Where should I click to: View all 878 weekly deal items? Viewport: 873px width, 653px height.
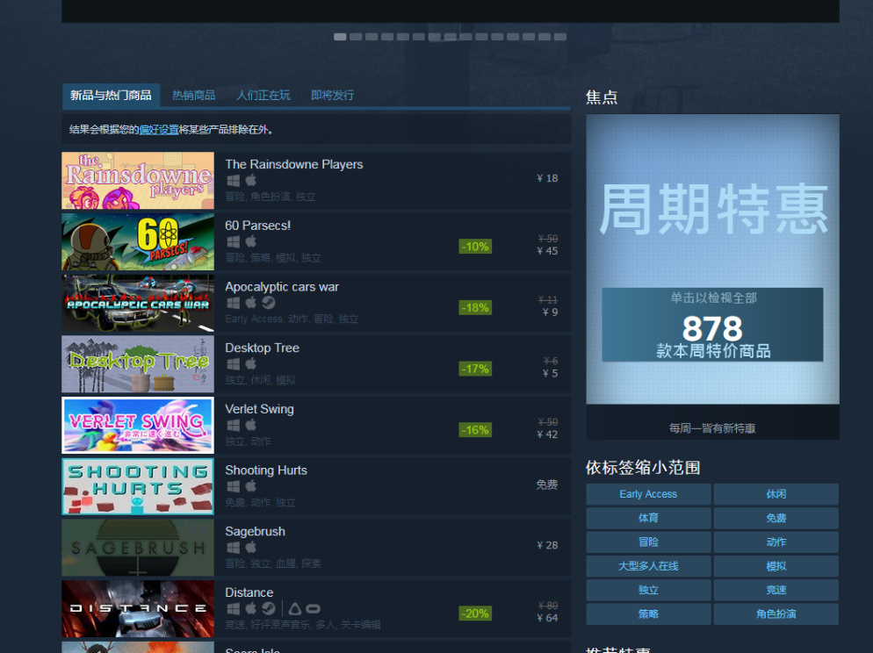click(712, 325)
